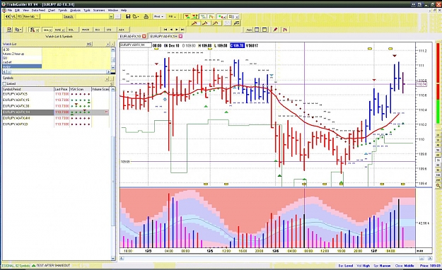Click the VSA Scan column header
This screenshot has height=270, width=442.
81,89
